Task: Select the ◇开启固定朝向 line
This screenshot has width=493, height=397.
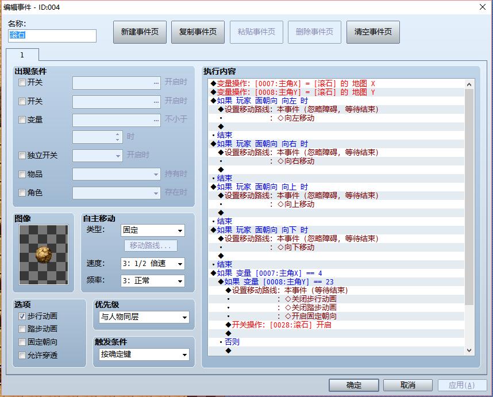Action: point(336,316)
